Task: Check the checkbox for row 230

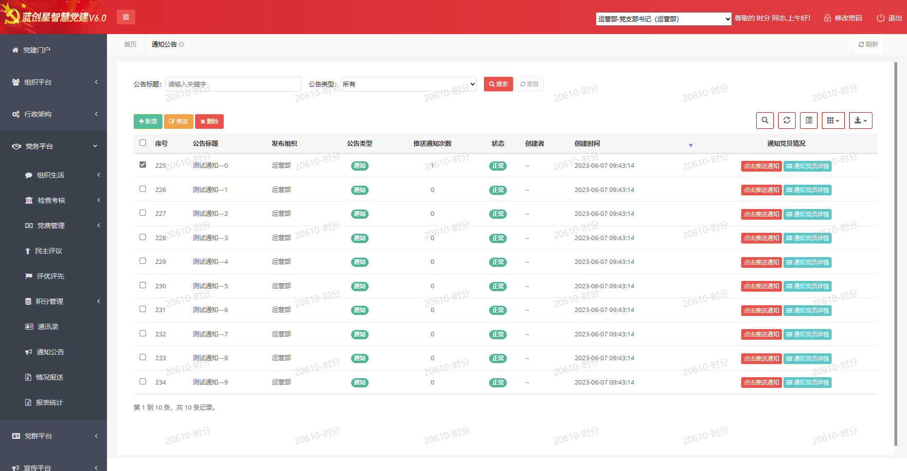Action: [x=142, y=285]
